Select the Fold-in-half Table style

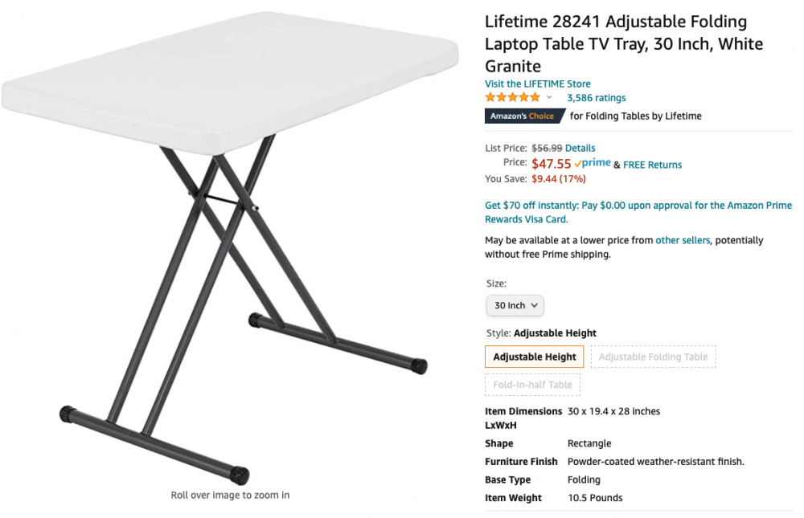coord(532,385)
